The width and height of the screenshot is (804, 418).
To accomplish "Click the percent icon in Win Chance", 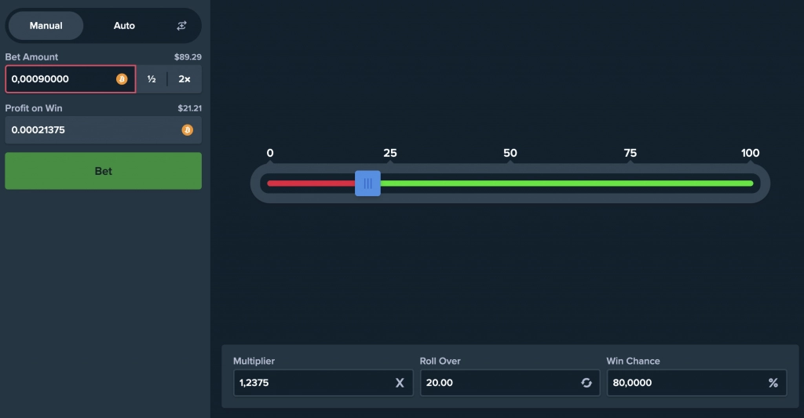I will pyautogui.click(x=773, y=383).
